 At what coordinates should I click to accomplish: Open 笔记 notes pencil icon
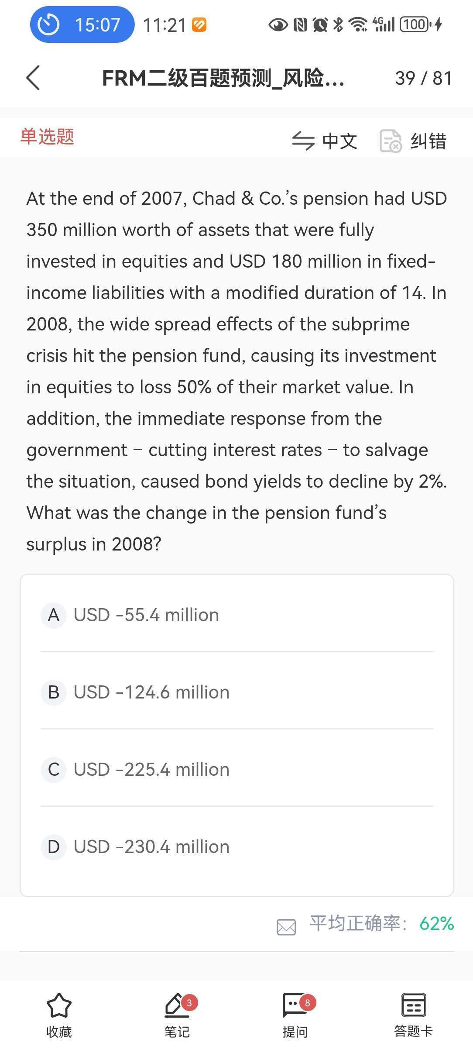click(177, 1005)
